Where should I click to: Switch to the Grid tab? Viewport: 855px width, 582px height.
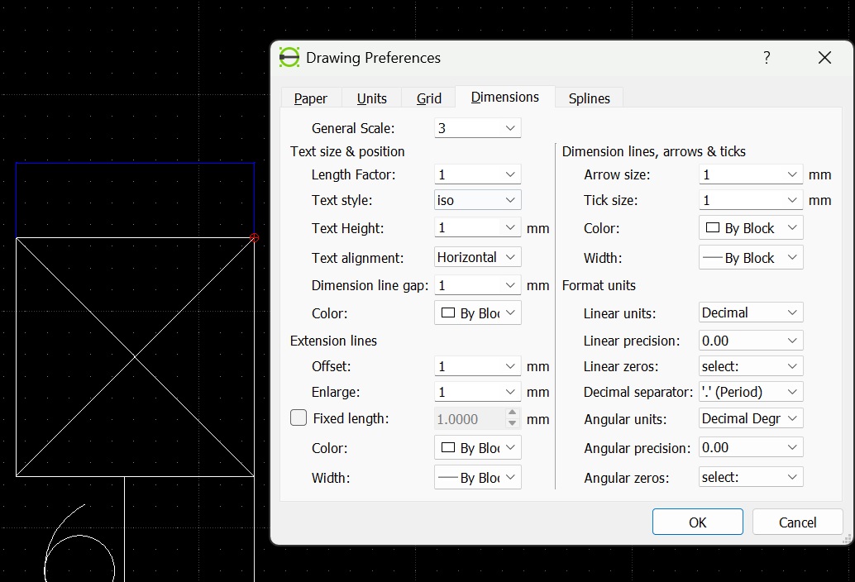(428, 98)
